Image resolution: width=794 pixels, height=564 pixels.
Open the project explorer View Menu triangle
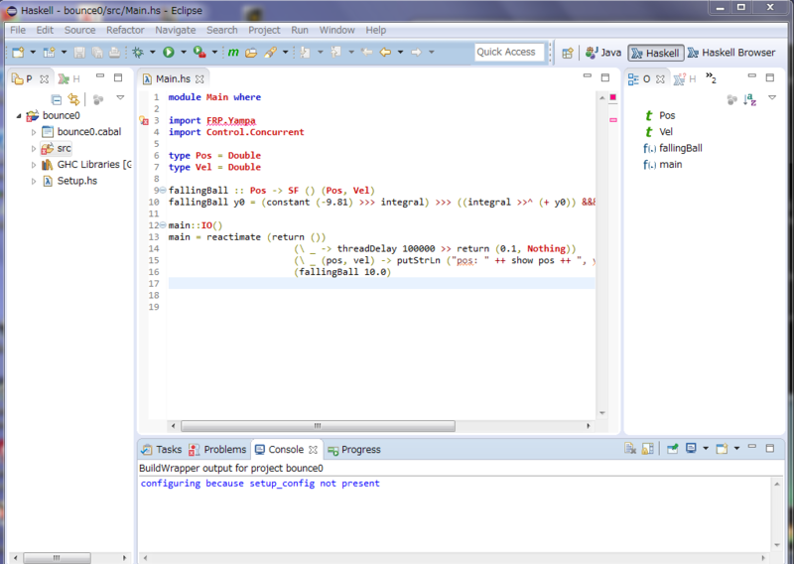click(120, 97)
